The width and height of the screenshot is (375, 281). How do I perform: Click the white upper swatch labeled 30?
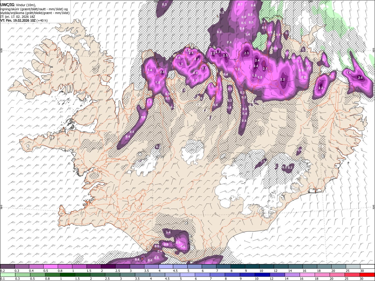pyautogui.click(x=367, y=267)
